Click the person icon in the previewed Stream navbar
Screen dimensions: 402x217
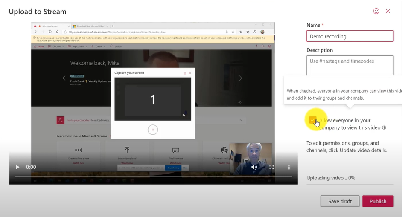click(263, 46)
